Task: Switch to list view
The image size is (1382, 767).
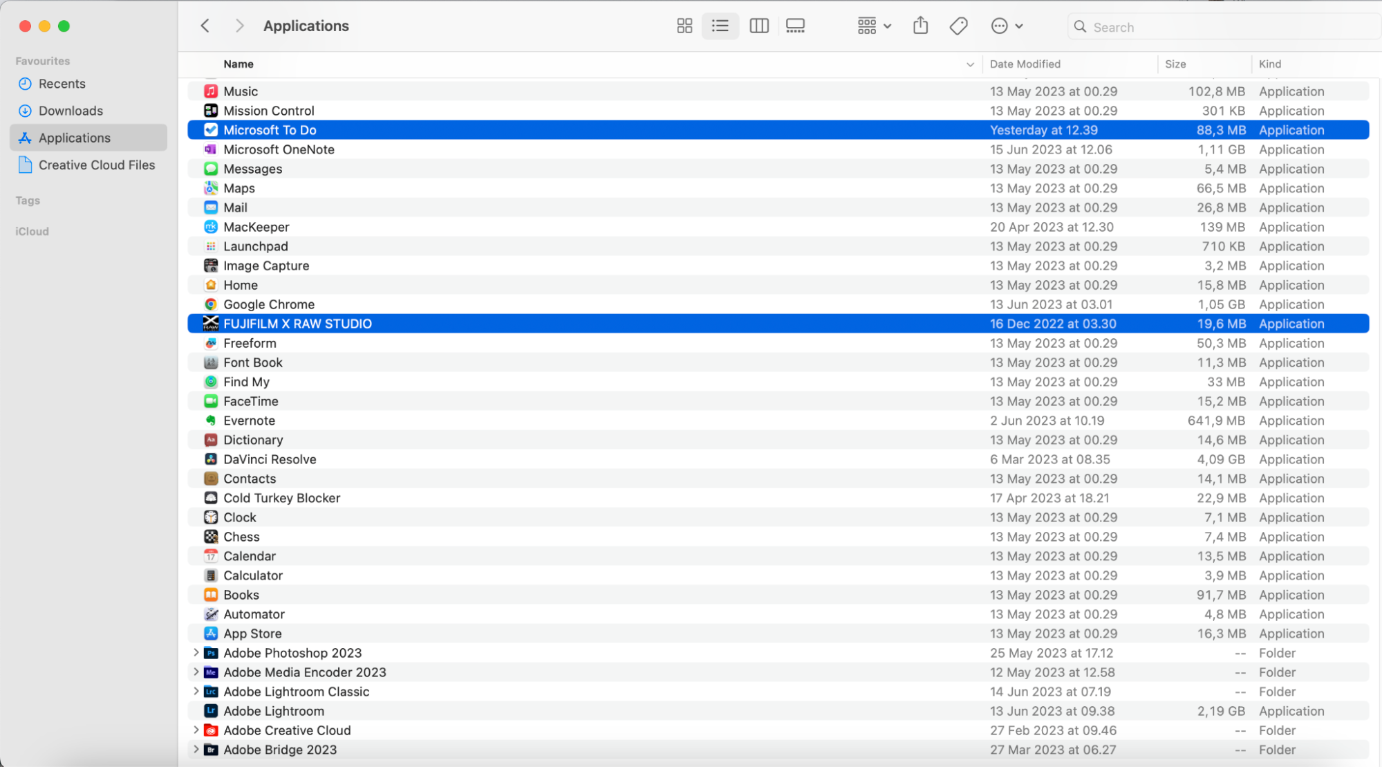Action: pos(720,26)
